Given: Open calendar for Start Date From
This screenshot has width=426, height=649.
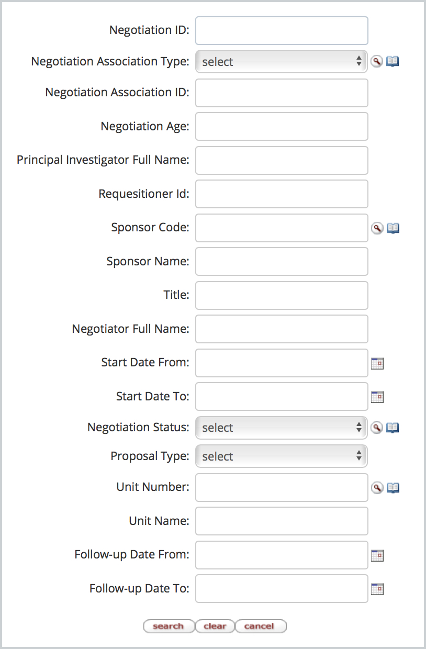Looking at the screenshot, I should [x=377, y=363].
